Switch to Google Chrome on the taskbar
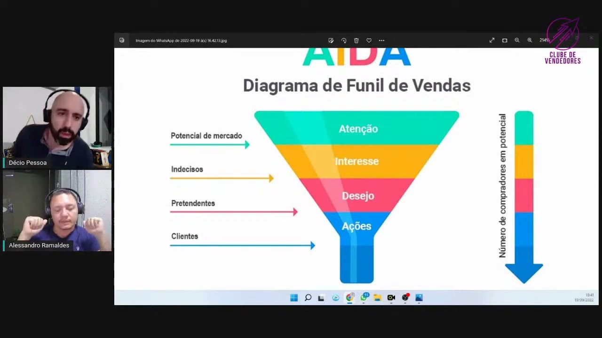The height and width of the screenshot is (338, 602). click(x=349, y=298)
